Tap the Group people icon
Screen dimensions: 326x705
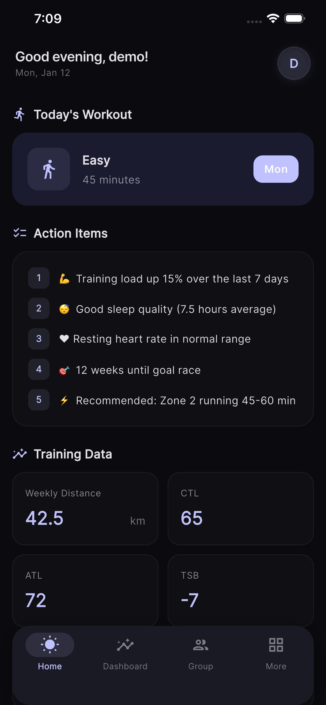coord(201,645)
